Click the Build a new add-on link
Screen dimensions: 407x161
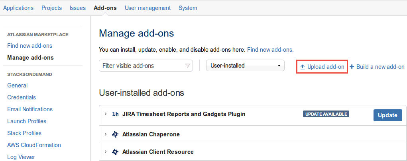(x=380, y=67)
